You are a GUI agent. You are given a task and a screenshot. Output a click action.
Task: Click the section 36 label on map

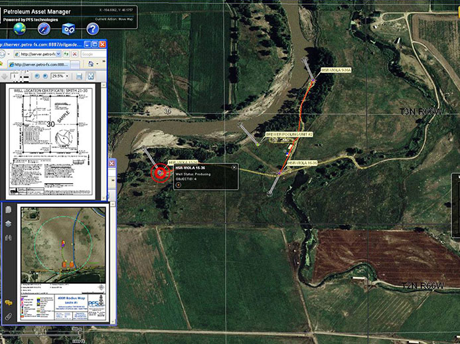[167, 112]
